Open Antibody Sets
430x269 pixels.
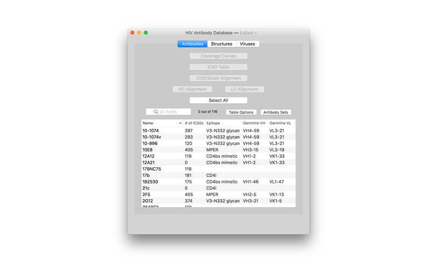(276, 112)
